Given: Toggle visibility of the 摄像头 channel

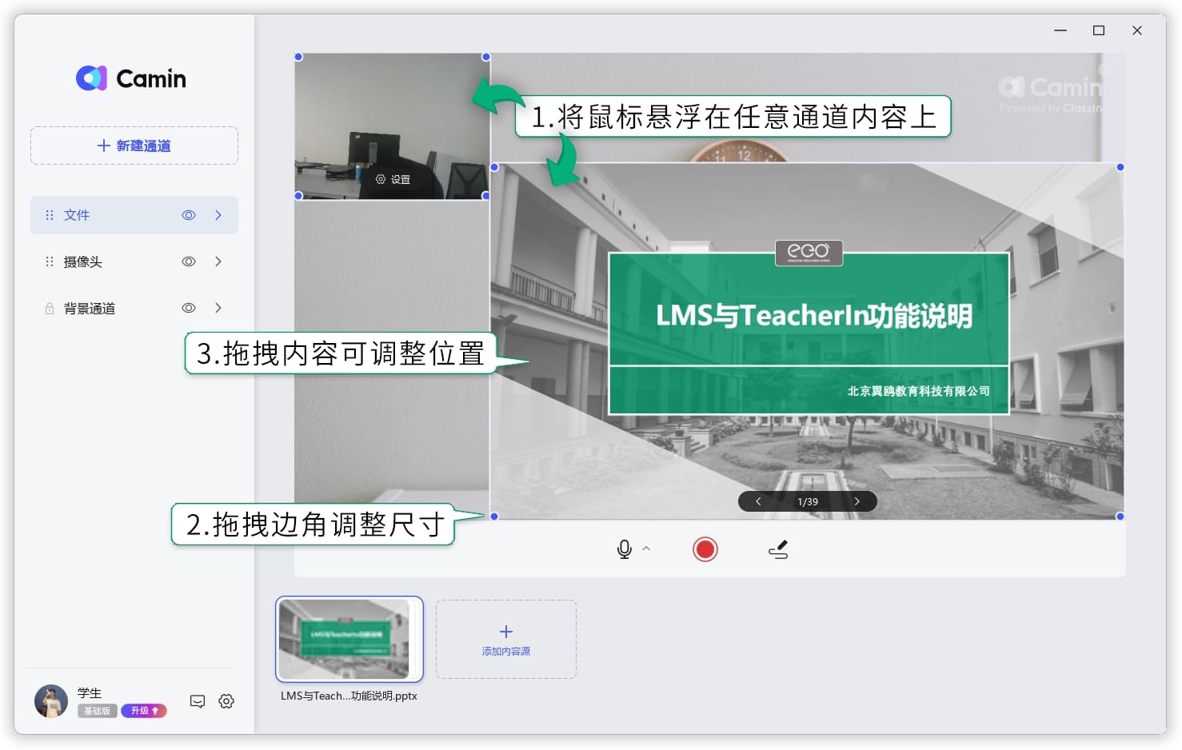Looking at the screenshot, I should pos(189,261).
